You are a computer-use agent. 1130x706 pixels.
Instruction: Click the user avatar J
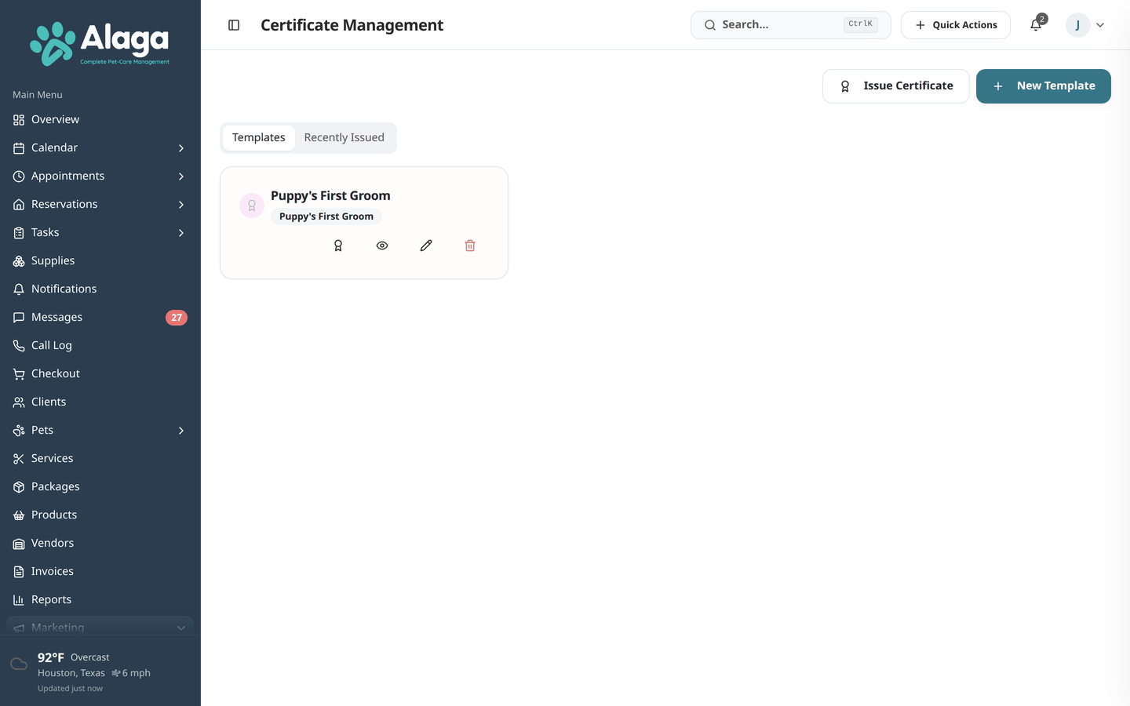click(x=1077, y=25)
